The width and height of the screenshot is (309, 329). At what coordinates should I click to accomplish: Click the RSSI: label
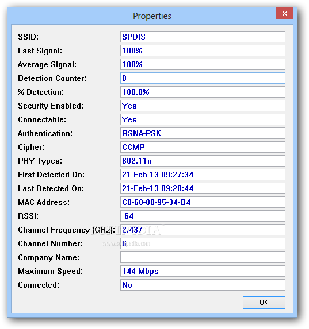[28, 216]
